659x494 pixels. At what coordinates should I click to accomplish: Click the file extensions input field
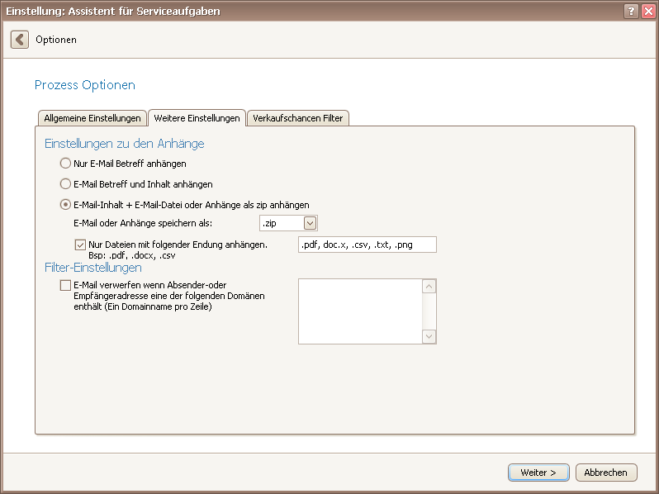click(x=367, y=245)
